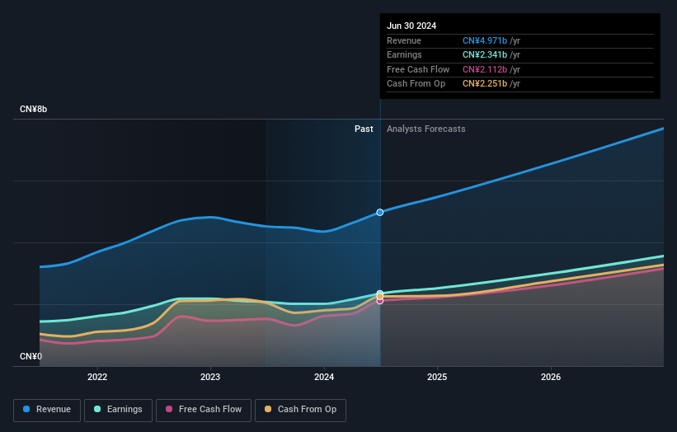Click the Revenue row label in tooltip

point(404,40)
